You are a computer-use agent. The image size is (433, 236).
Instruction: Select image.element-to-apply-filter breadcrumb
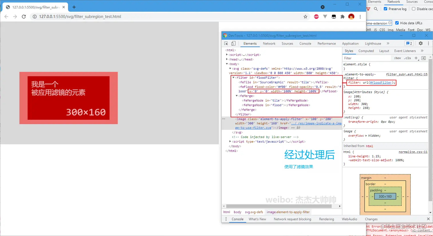point(288,212)
